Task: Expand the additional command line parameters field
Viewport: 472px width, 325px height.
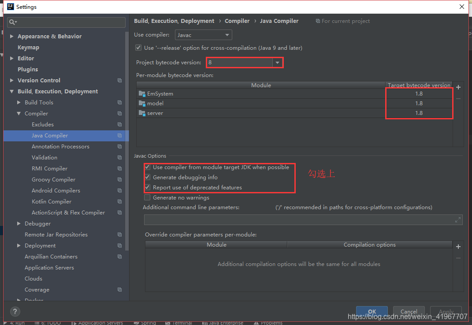Action: point(458,220)
